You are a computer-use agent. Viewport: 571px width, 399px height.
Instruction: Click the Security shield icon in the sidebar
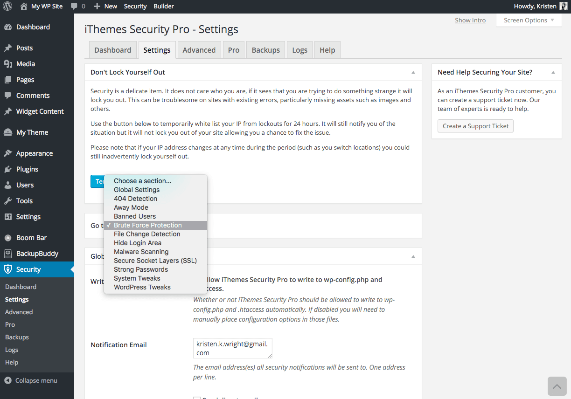coord(8,269)
